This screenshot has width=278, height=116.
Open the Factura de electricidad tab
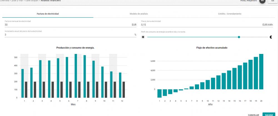[x=48, y=14]
